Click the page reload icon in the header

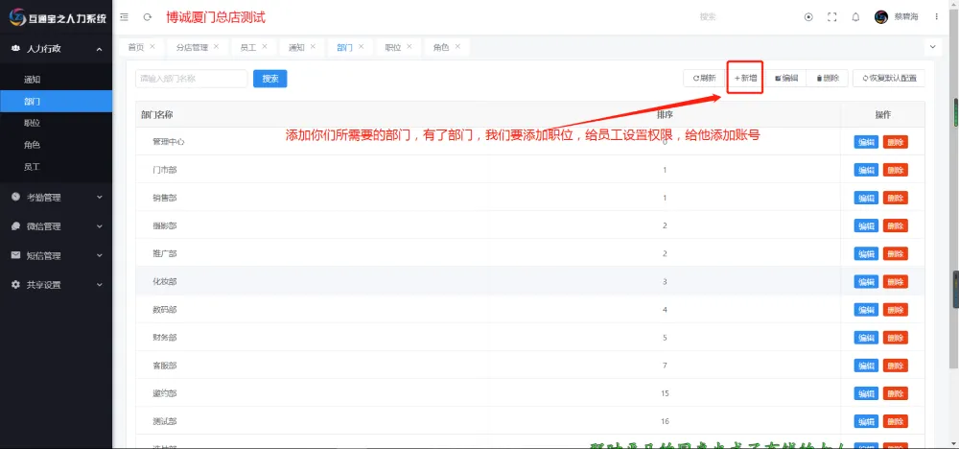[147, 17]
